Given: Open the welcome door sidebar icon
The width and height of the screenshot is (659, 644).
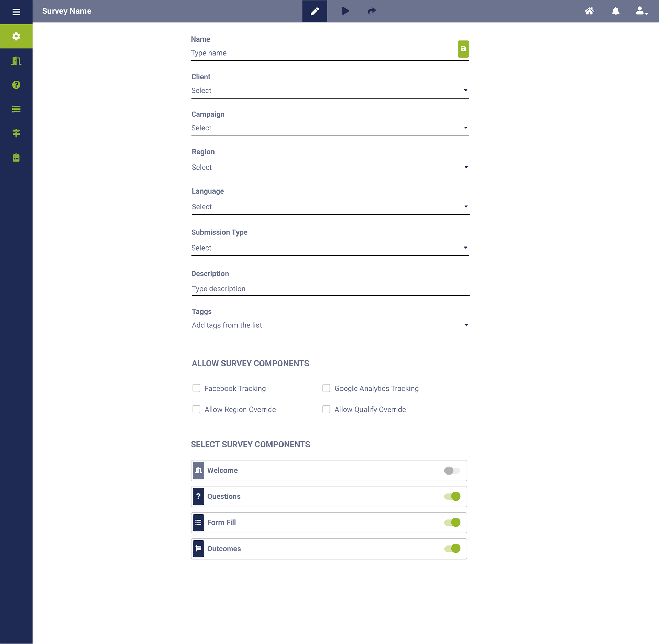Looking at the screenshot, I should (x=16, y=61).
